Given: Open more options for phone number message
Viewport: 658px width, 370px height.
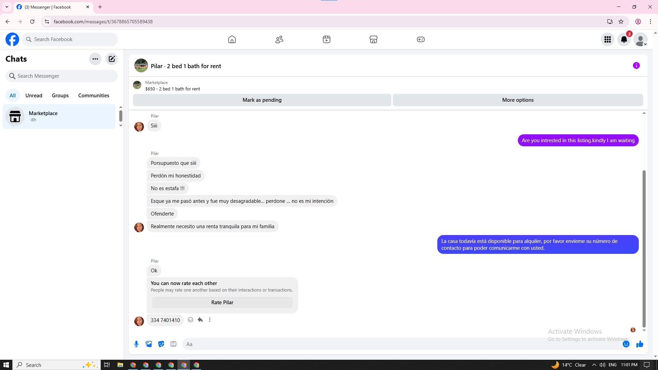Looking at the screenshot, I should pyautogui.click(x=210, y=320).
